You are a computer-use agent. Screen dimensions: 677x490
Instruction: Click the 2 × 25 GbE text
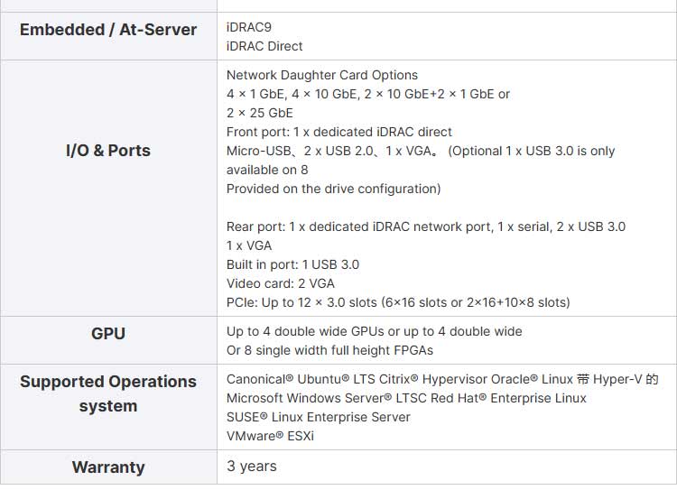pyautogui.click(x=259, y=113)
